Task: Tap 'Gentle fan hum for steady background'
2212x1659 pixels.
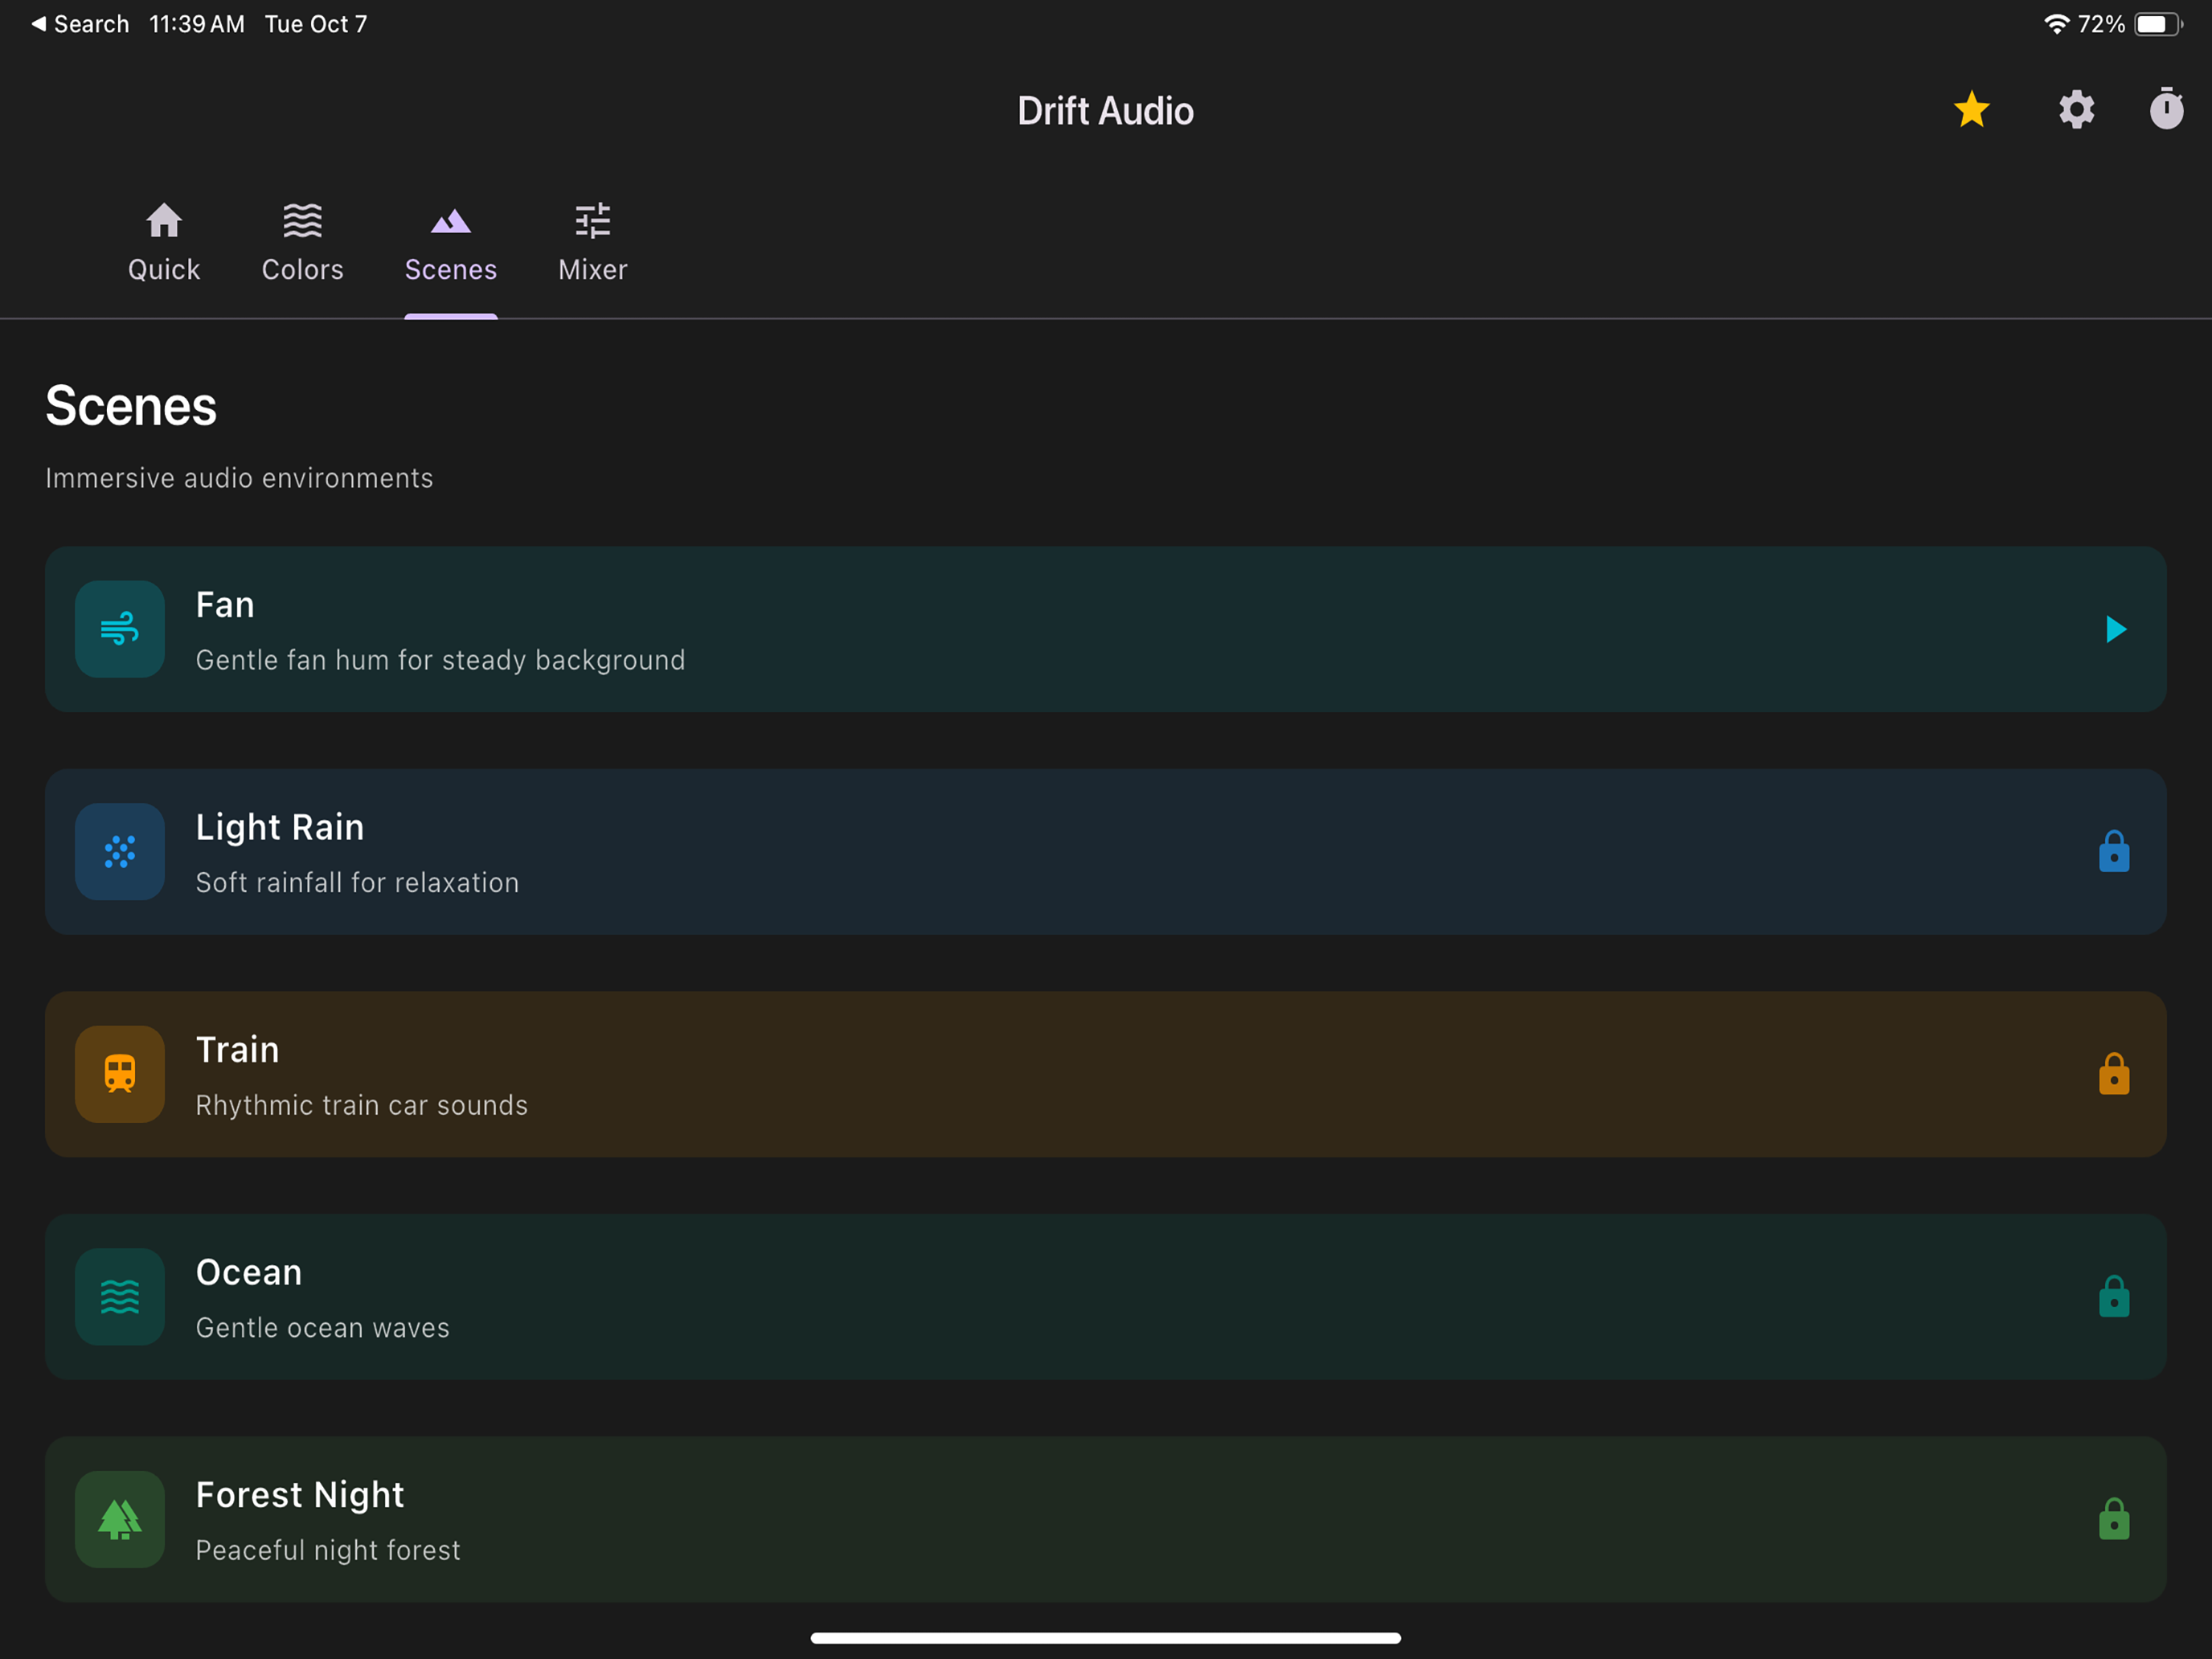Action: 441,660
